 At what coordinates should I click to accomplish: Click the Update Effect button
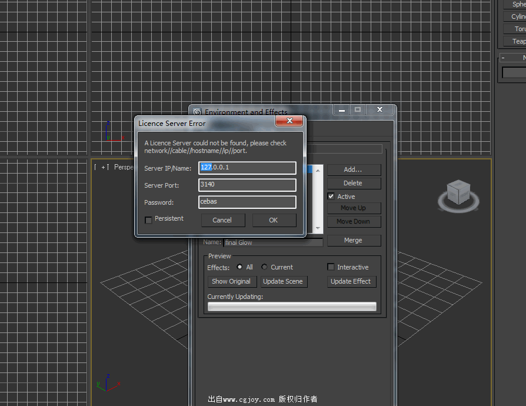pyautogui.click(x=352, y=281)
